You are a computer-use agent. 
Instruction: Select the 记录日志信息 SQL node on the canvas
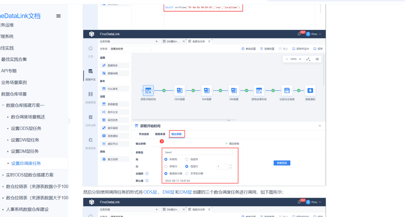(x=287, y=91)
